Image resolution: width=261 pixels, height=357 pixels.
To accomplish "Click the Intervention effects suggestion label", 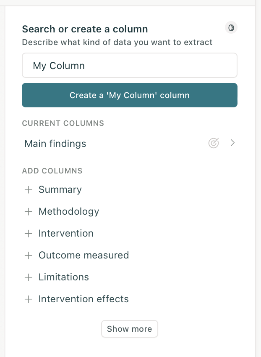I will point(83,299).
